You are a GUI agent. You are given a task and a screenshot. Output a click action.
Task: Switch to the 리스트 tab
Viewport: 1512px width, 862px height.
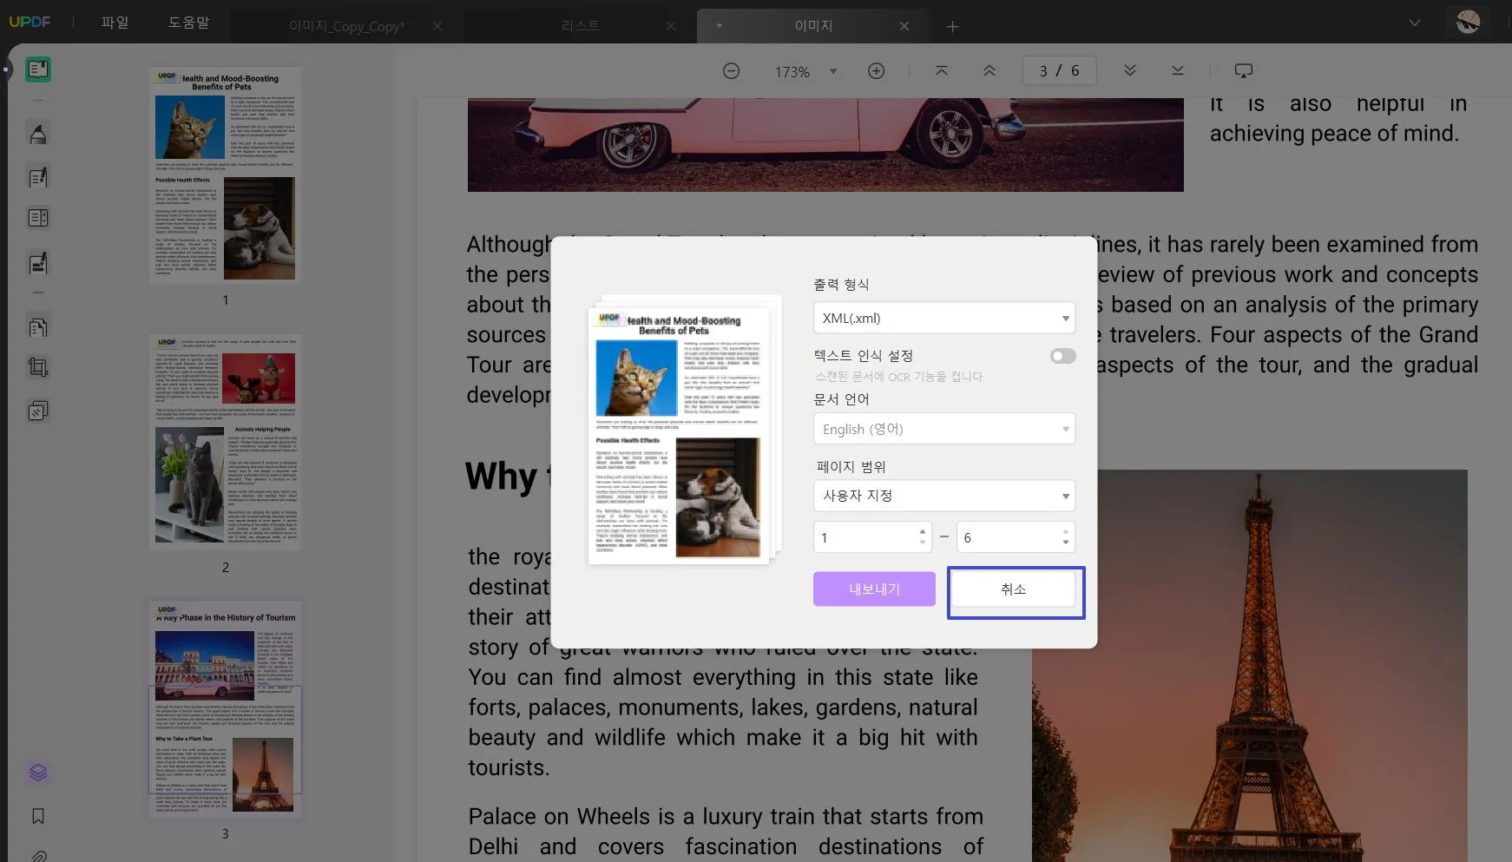point(580,26)
